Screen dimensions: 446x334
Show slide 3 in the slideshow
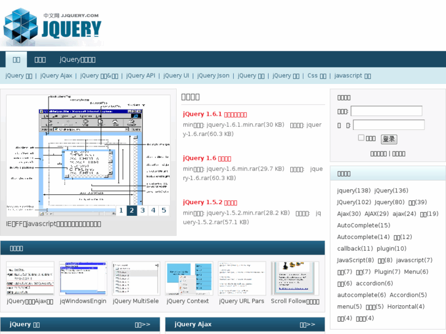(142, 210)
